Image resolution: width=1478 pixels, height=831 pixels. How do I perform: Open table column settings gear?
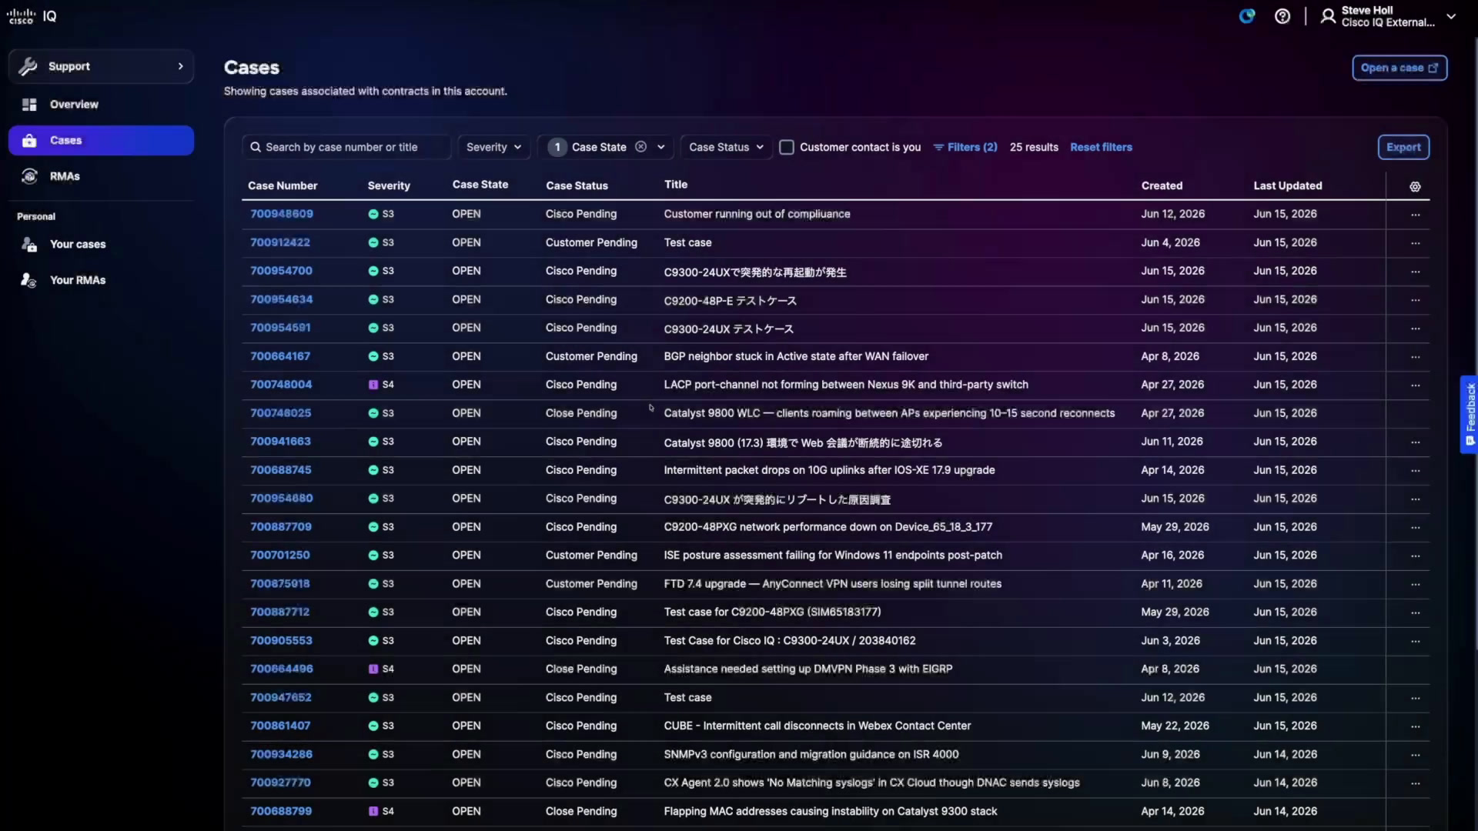pyautogui.click(x=1415, y=186)
